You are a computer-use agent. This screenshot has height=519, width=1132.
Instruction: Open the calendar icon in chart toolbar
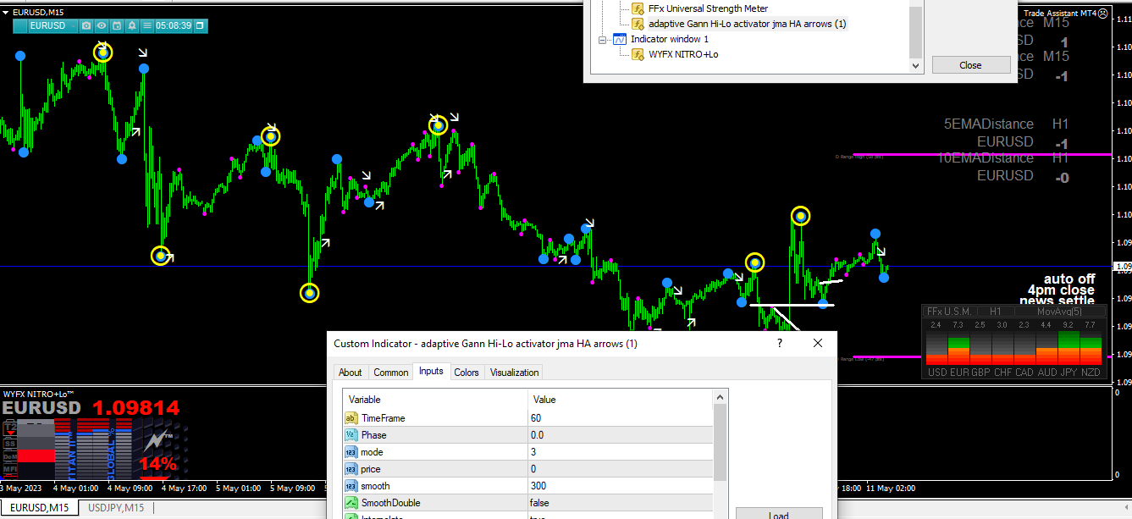coord(117,25)
